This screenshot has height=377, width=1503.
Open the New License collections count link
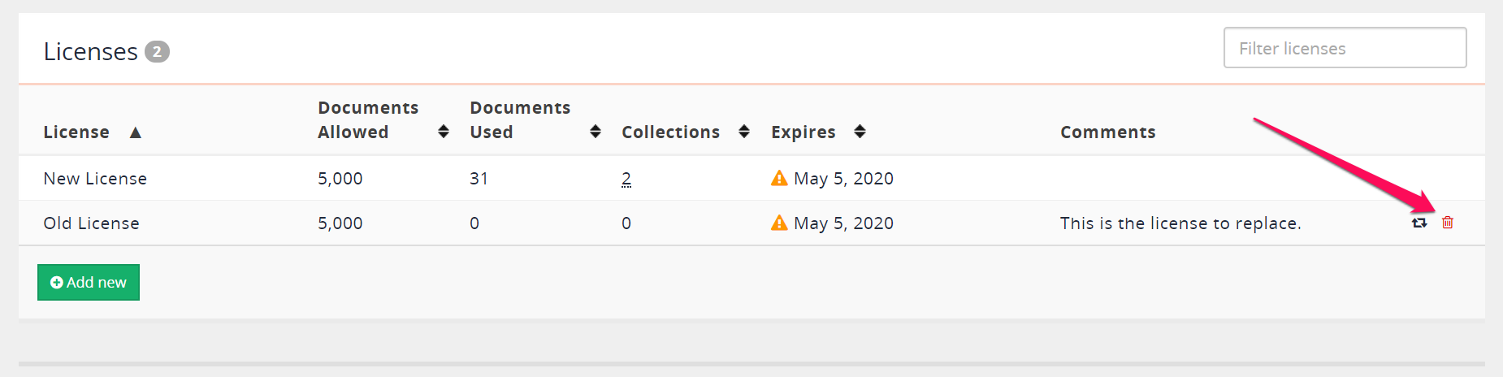pyautogui.click(x=626, y=179)
